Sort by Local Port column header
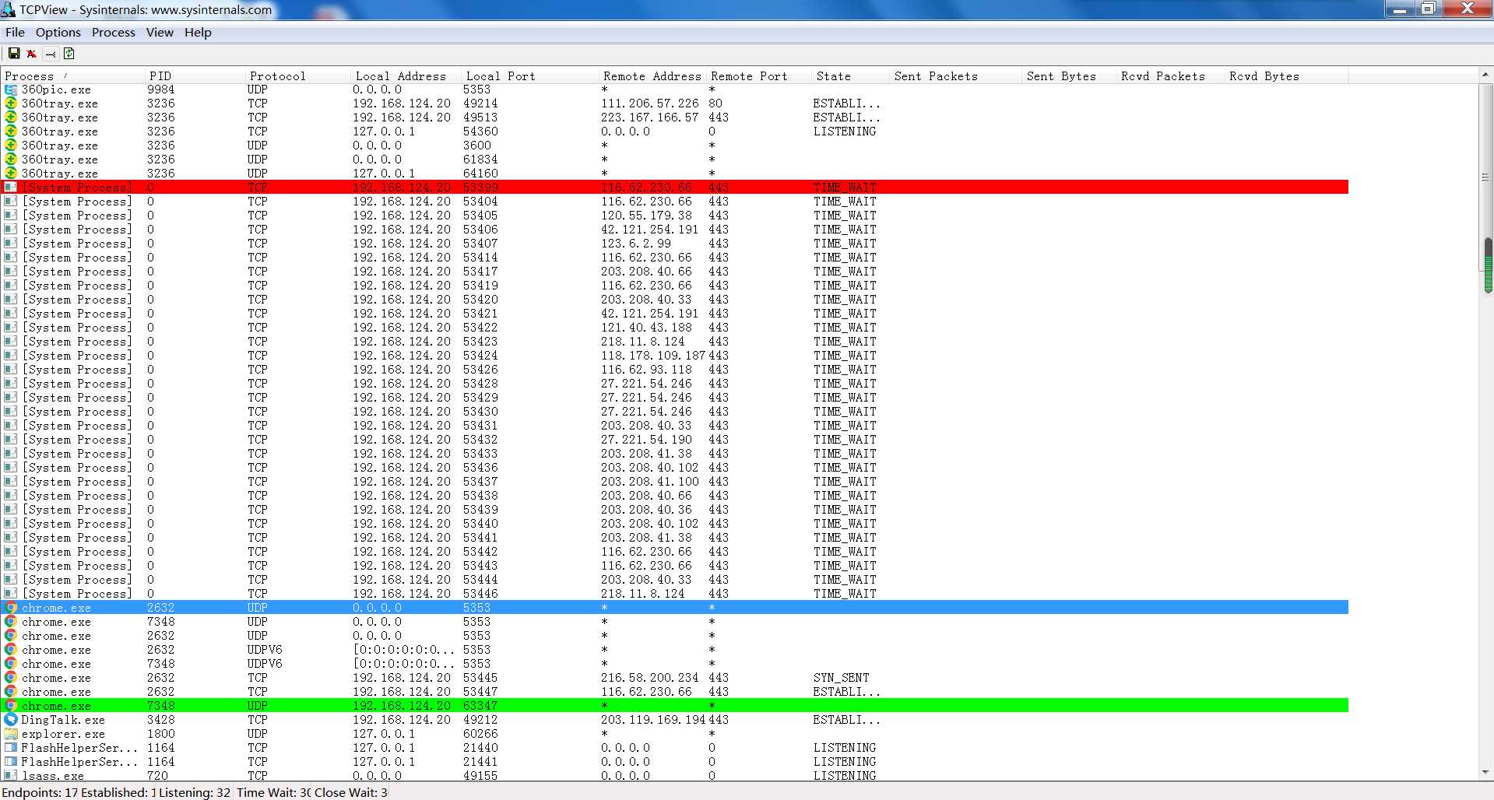The width and height of the screenshot is (1494, 800). (530, 76)
